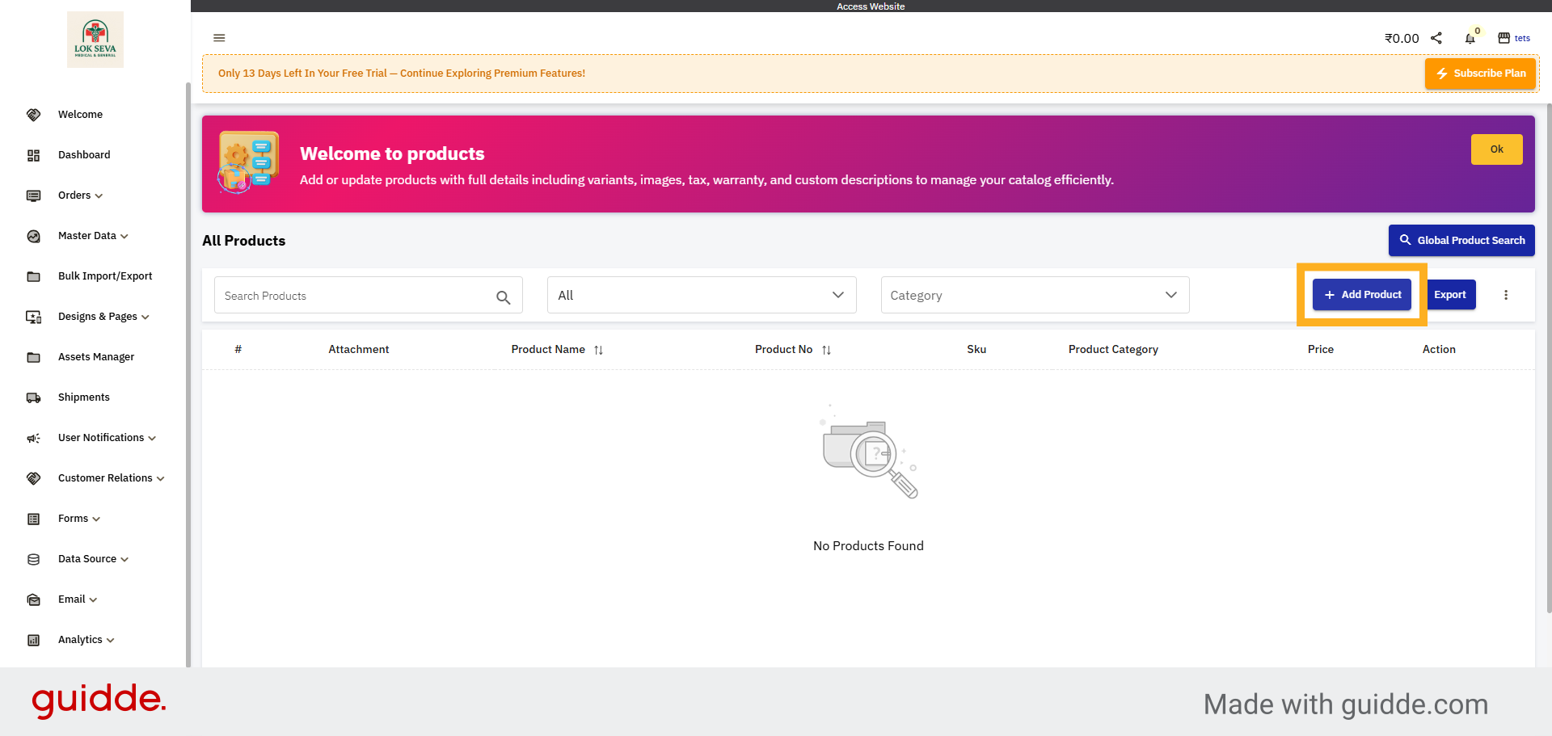Click the Customer Relations icon

[x=33, y=478]
